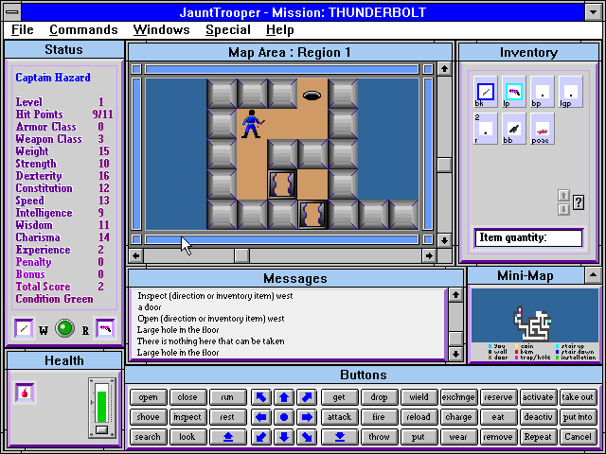The width and height of the screenshot is (606, 454).
Task: Select the bb inventory item
Action: [x=513, y=129]
